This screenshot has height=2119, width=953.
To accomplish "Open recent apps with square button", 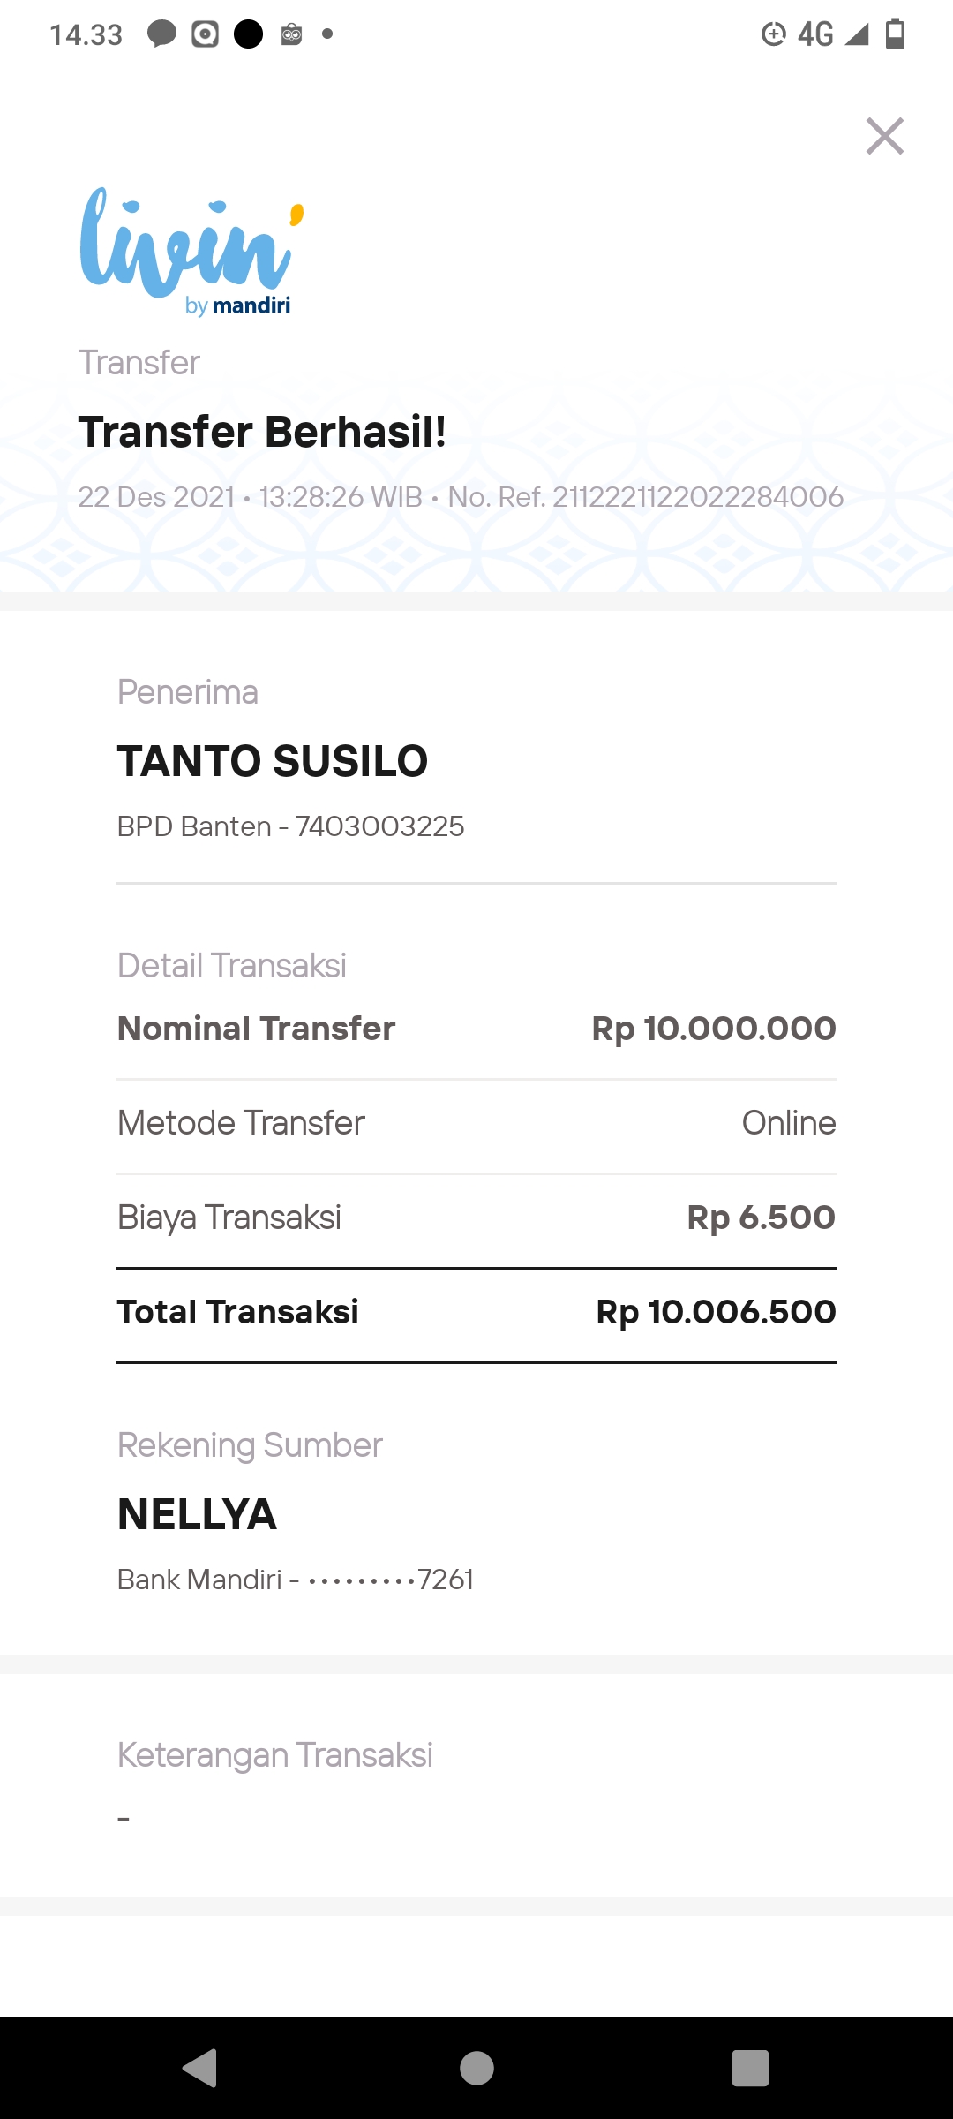I will [750, 2068].
